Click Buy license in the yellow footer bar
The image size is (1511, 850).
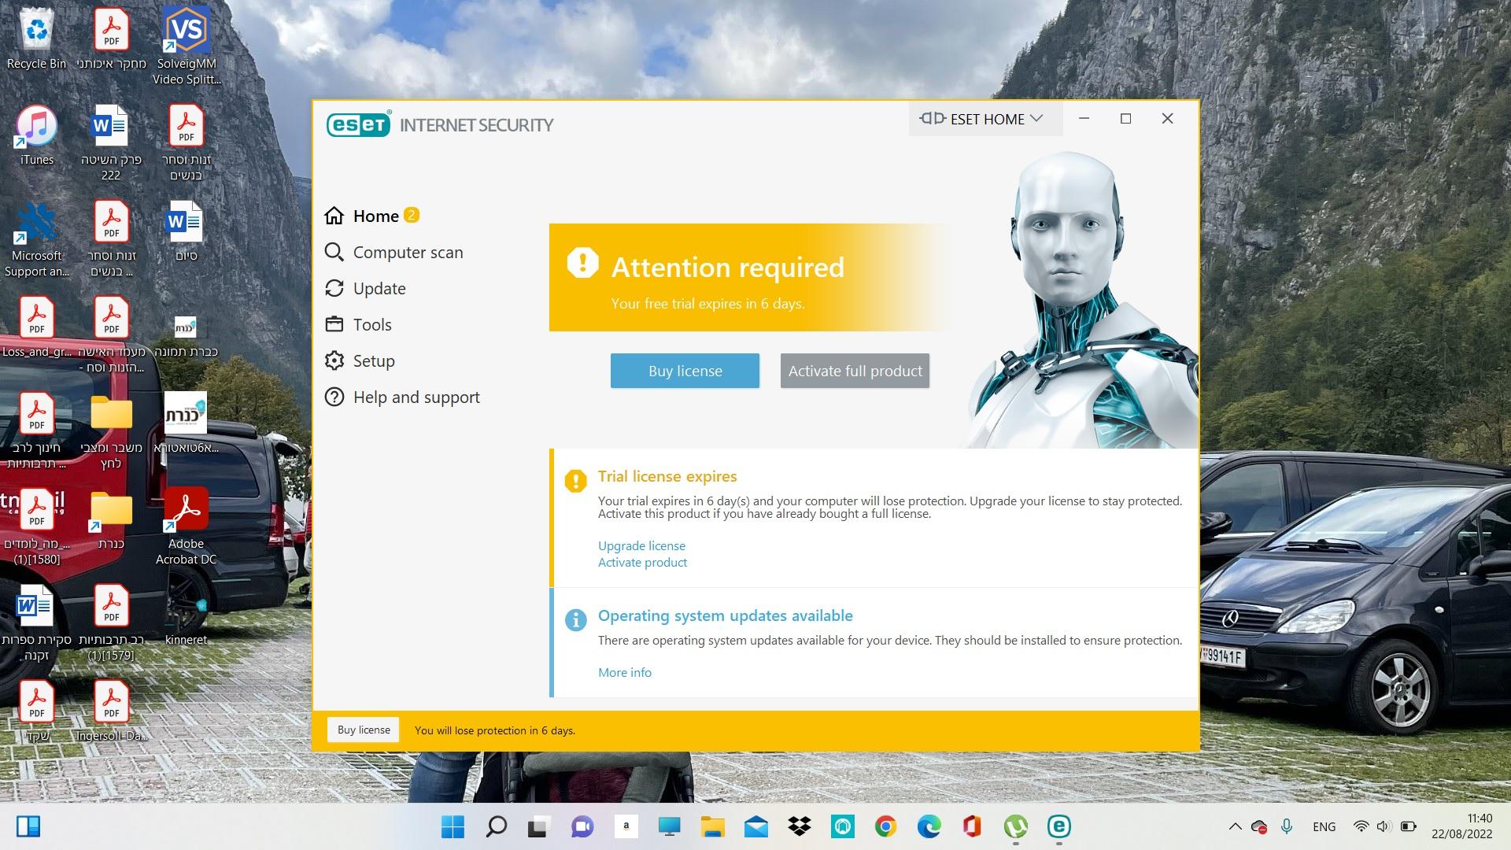364,730
